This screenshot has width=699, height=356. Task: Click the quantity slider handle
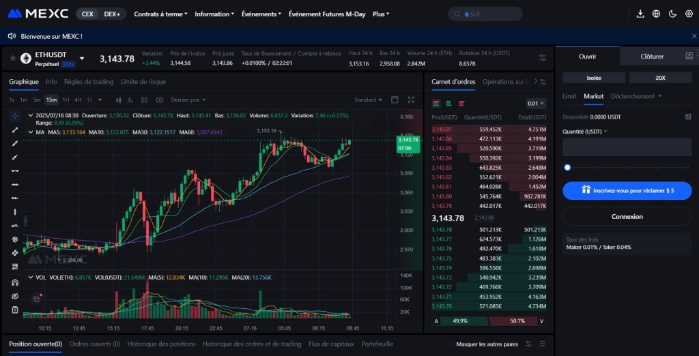pos(567,167)
